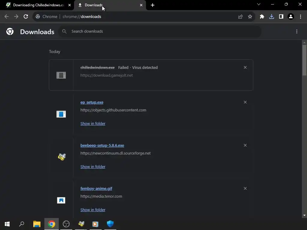
Task: Bookmark this tab with the star icon
Action: tap(250, 17)
